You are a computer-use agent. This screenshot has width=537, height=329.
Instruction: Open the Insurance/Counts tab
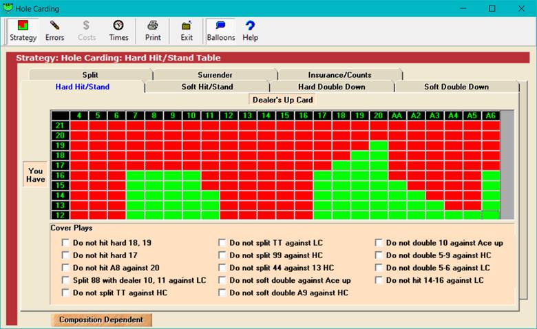point(339,74)
